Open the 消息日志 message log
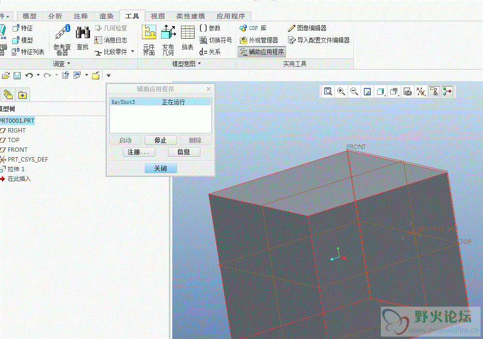Image resolution: width=483 pixels, height=339 pixels. click(111, 40)
